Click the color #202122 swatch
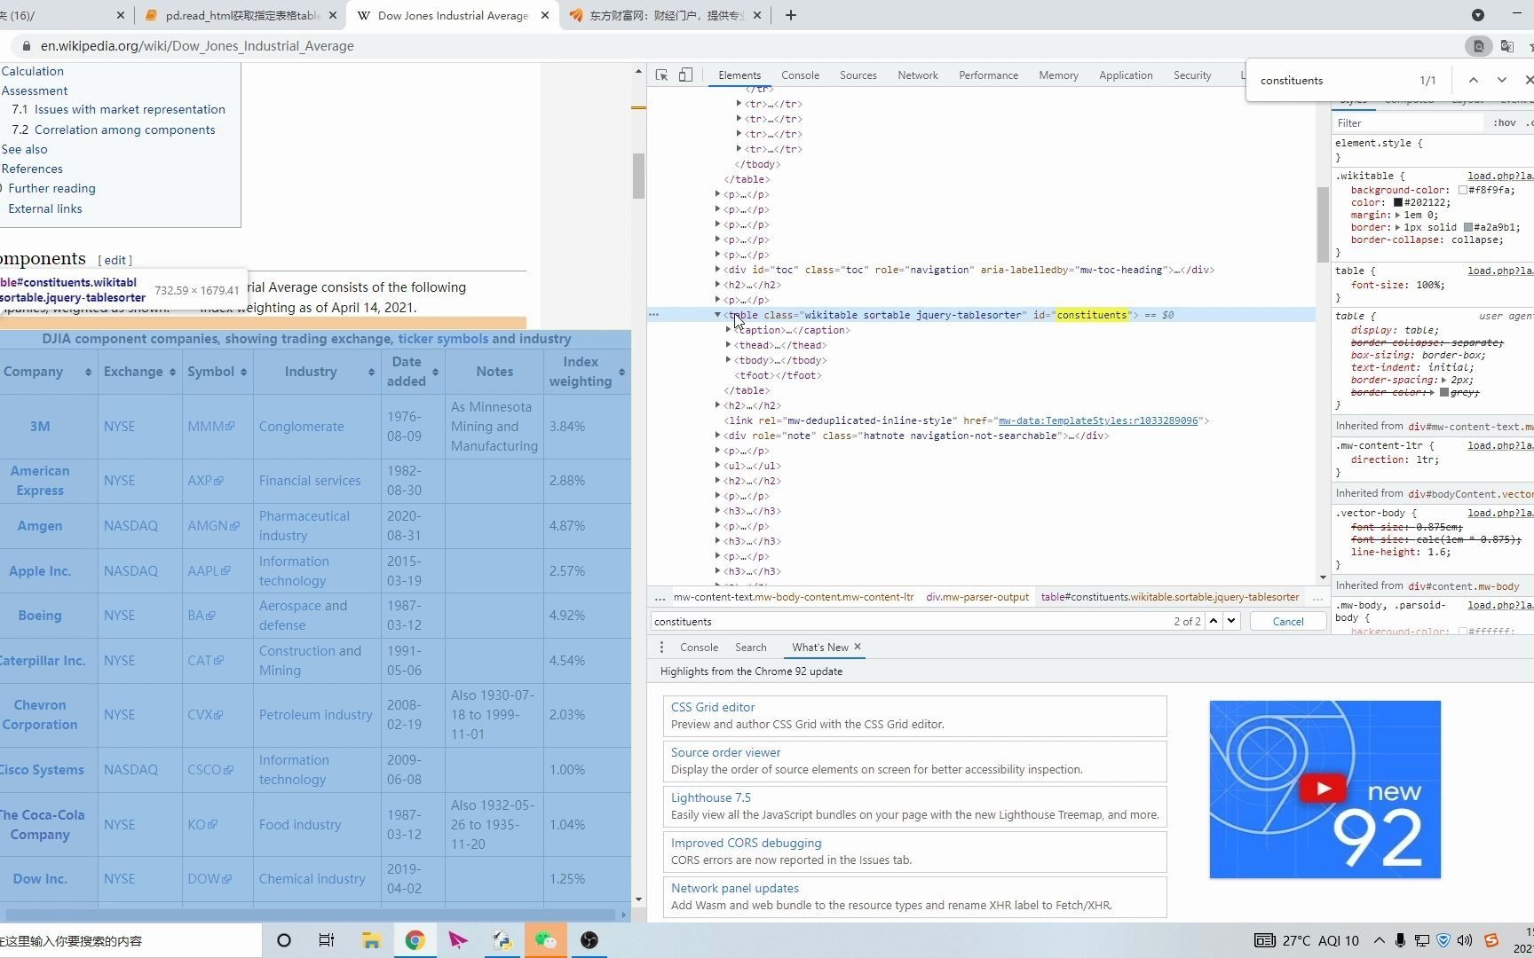1534x958 pixels. (1397, 202)
